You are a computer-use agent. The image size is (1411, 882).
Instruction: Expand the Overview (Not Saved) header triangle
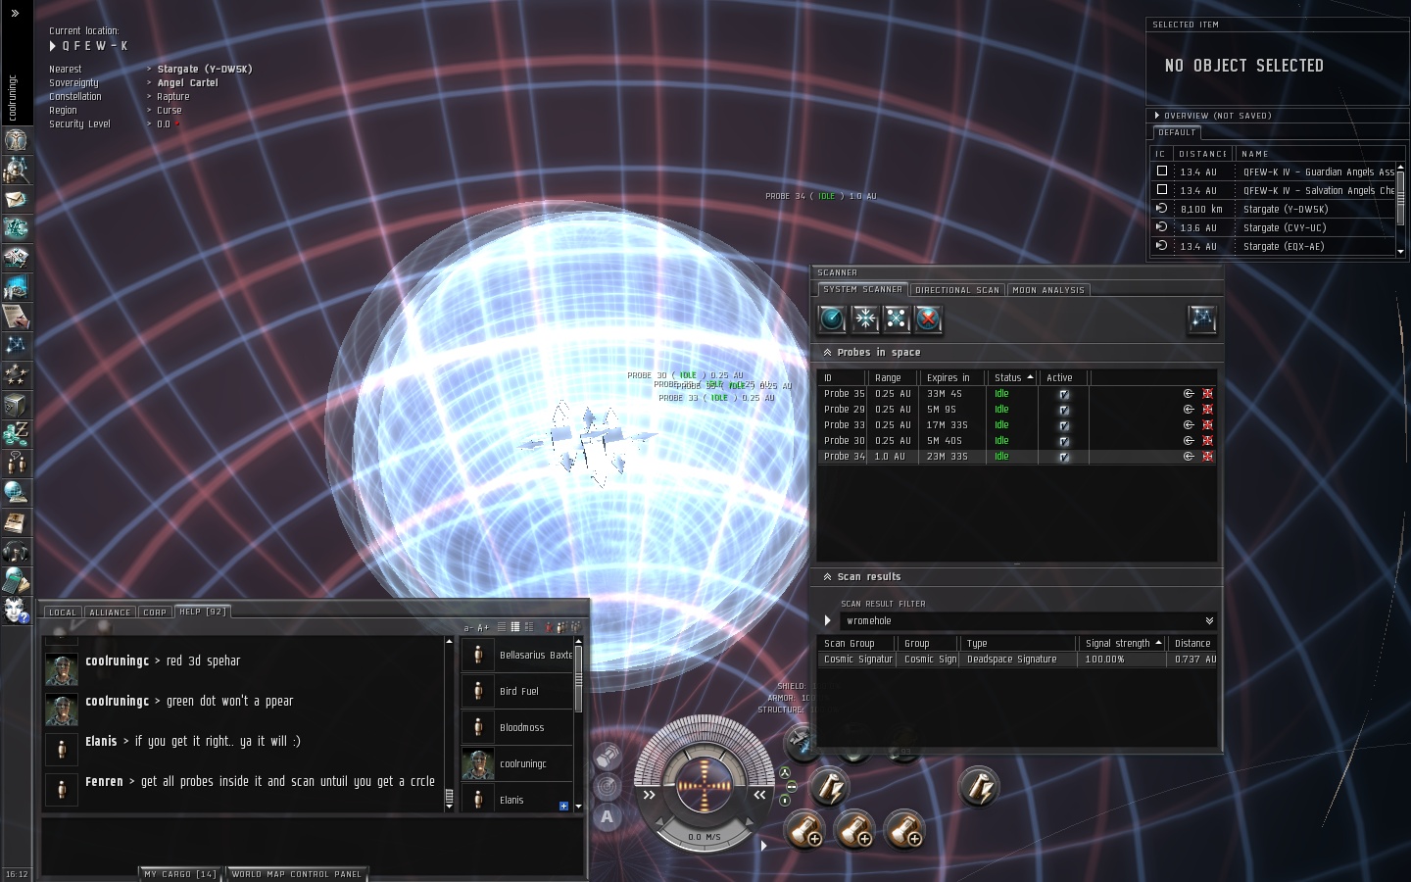click(x=1157, y=116)
